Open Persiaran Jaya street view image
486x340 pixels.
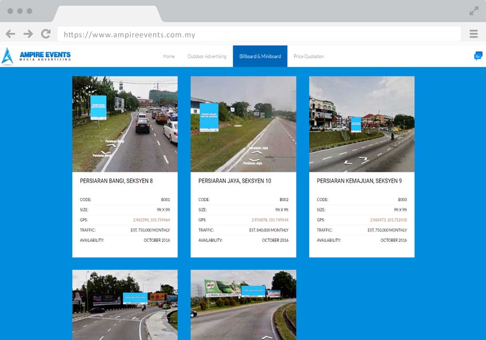click(x=243, y=124)
